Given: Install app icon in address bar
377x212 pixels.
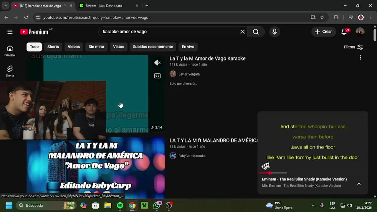Looking at the screenshot, I should 313,17.
